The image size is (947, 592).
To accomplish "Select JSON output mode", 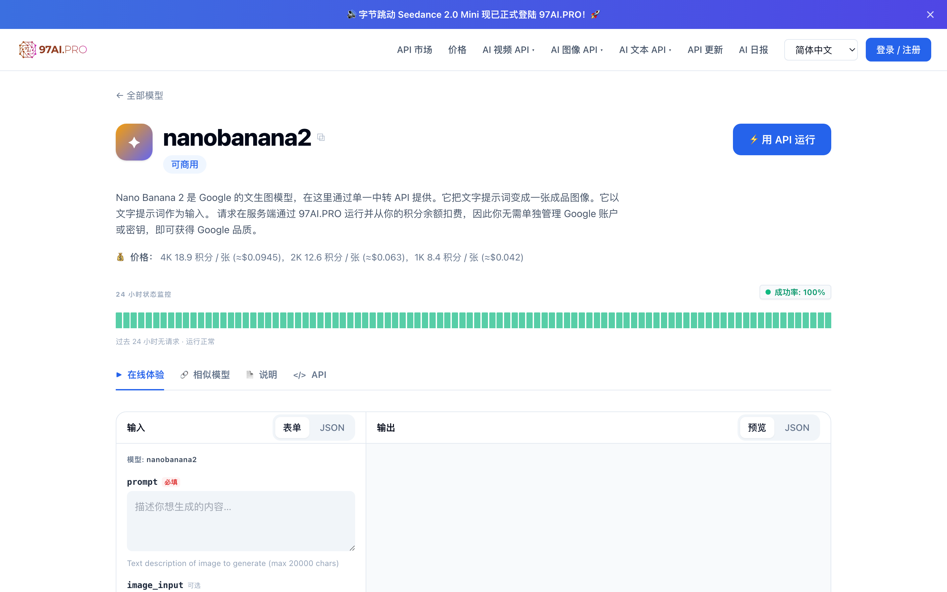I will click(x=797, y=428).
